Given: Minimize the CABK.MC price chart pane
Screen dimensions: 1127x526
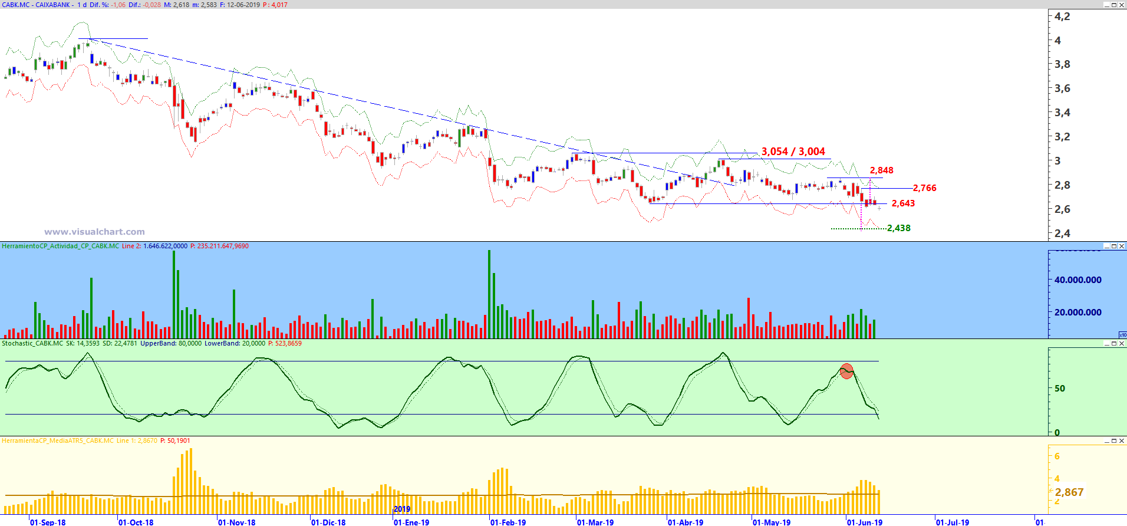Looking at the screenshot, I should pyautogui.click(x=1106, y=5).
